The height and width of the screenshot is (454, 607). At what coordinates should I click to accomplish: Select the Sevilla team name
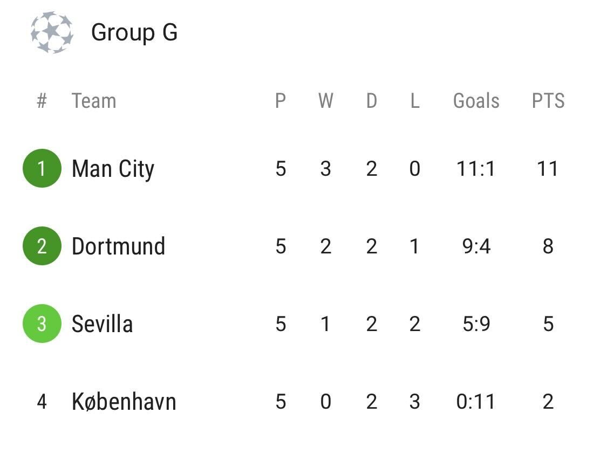pos(102,324)
